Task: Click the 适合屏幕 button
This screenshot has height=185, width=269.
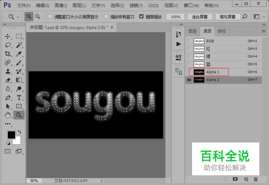Action: [x=200, y=17]
